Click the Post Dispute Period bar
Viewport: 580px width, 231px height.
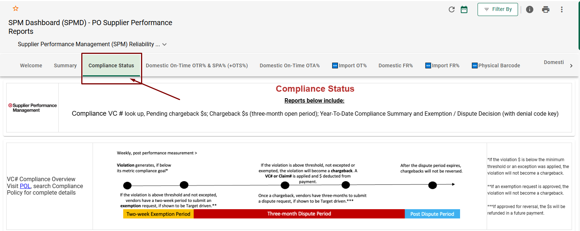(x=432, y=214)
